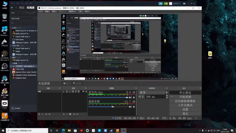Open OBS 设置 button

pos(185,109)
